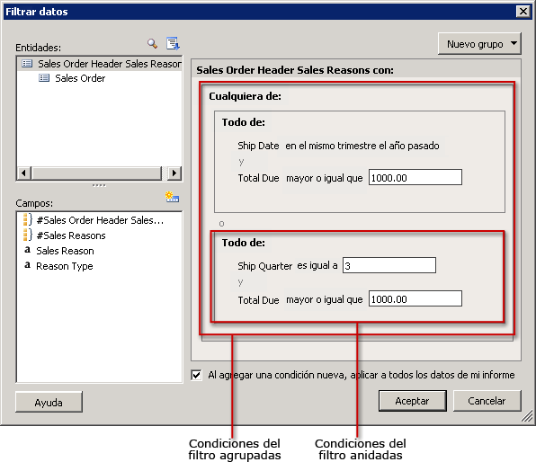Click the Ship Date field label
The image size is (536, 462).
click(x=258, y=146)
